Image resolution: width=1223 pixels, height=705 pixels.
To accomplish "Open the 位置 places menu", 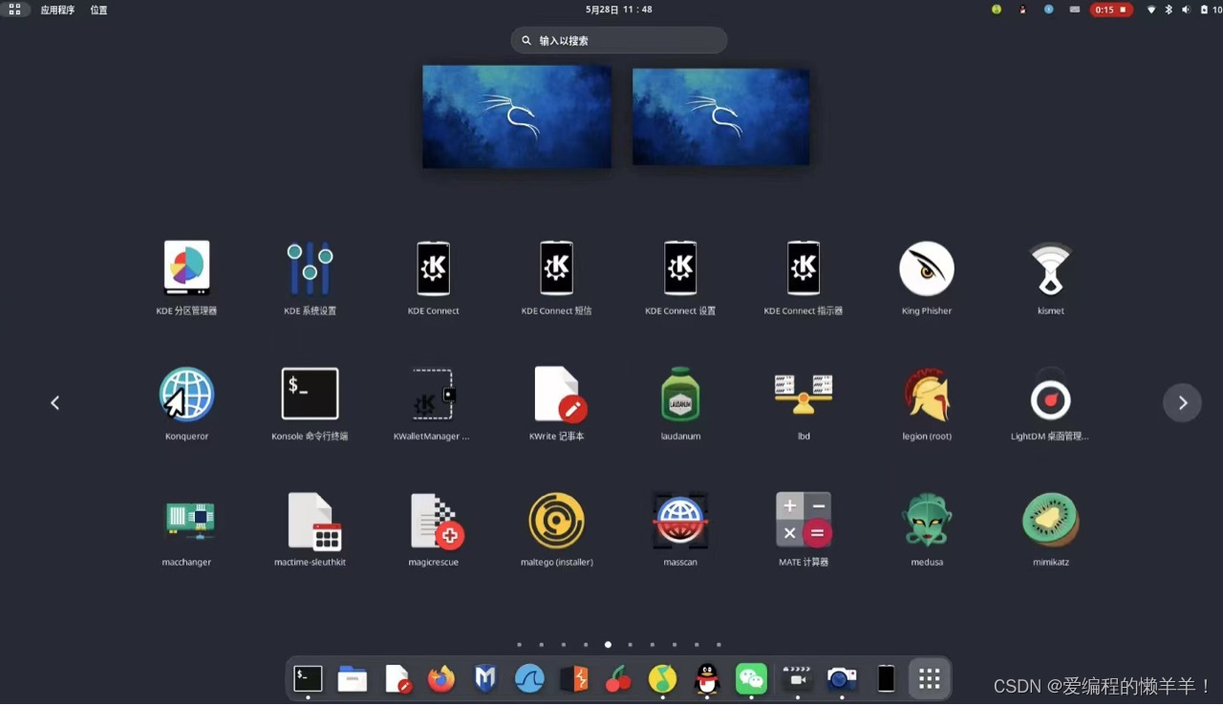I will pos(99,10).
